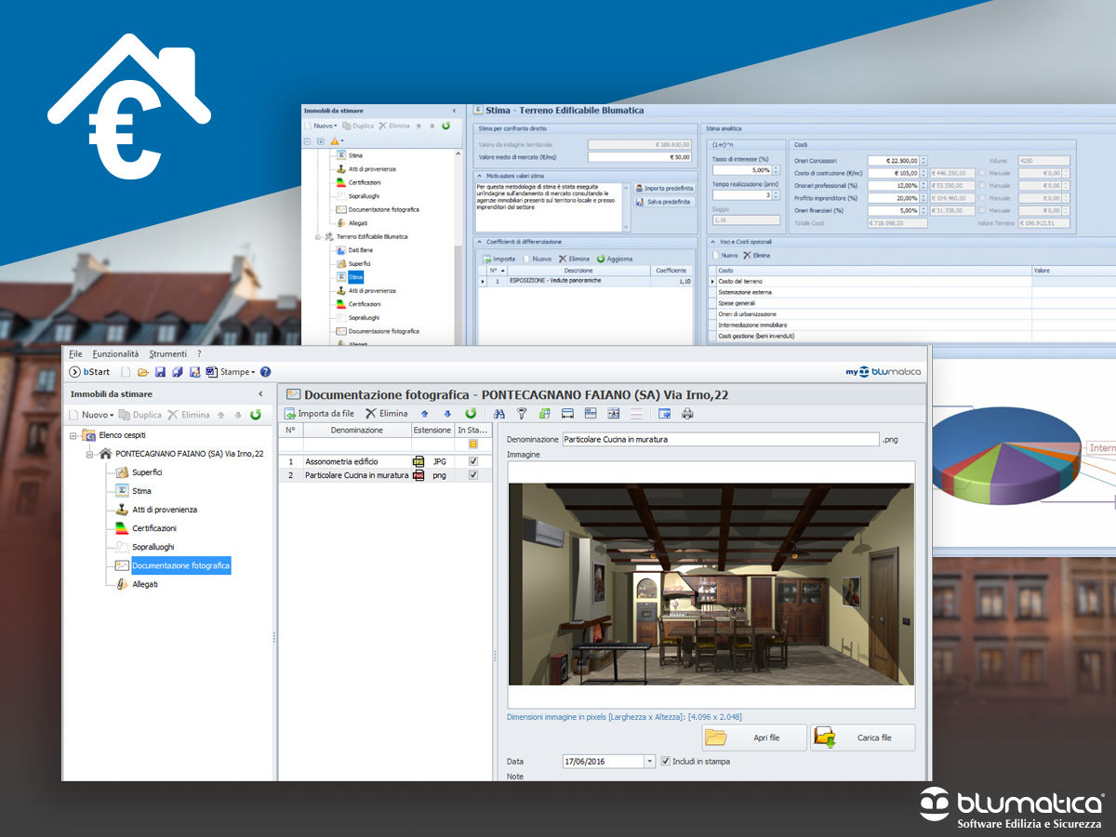Click Valore medio di mercato field
Viewport: 1116px width, 837px height.
click(x=641, y=157)
